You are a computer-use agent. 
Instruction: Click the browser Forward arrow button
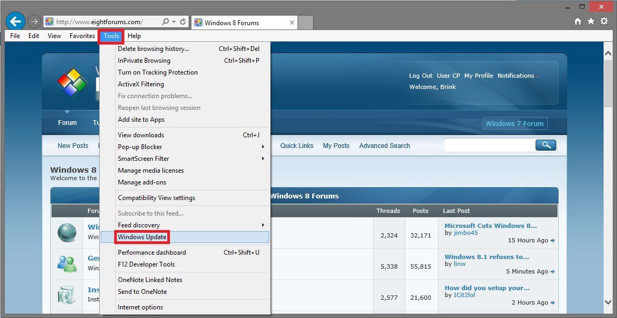coord(34,21)
